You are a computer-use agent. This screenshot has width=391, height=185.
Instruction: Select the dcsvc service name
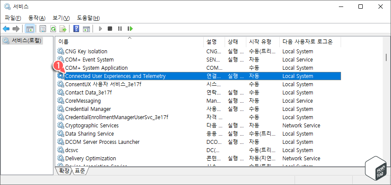coord(72,150)
